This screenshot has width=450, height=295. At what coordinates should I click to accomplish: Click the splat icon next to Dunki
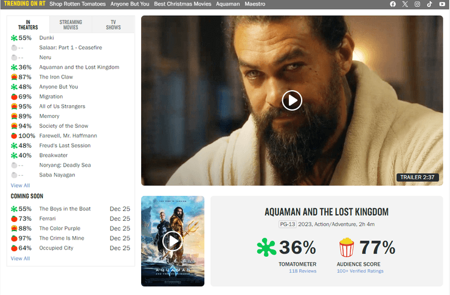[x=14, y=38]
